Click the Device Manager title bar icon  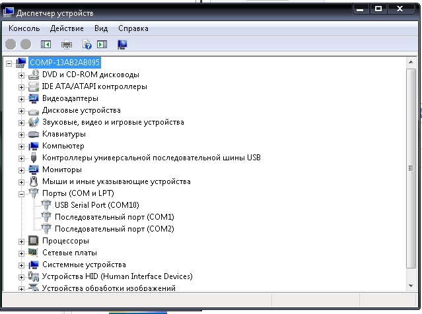(x=9, y=12)
